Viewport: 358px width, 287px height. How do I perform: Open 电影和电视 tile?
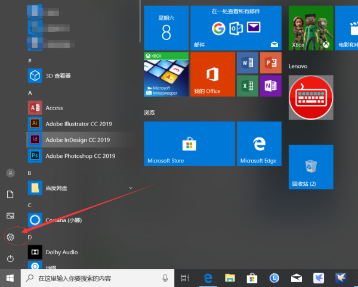click(x=346, y=28)
